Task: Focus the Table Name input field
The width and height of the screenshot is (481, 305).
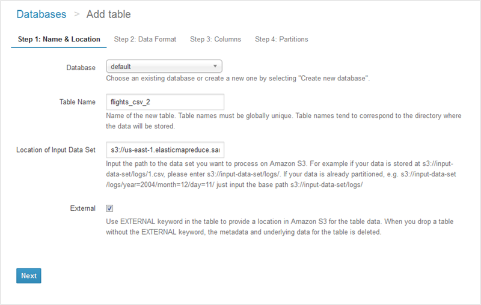Action: (x=165, y=101)
